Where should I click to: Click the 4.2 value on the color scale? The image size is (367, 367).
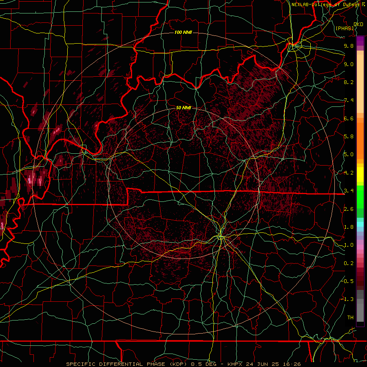click(349, 173)
